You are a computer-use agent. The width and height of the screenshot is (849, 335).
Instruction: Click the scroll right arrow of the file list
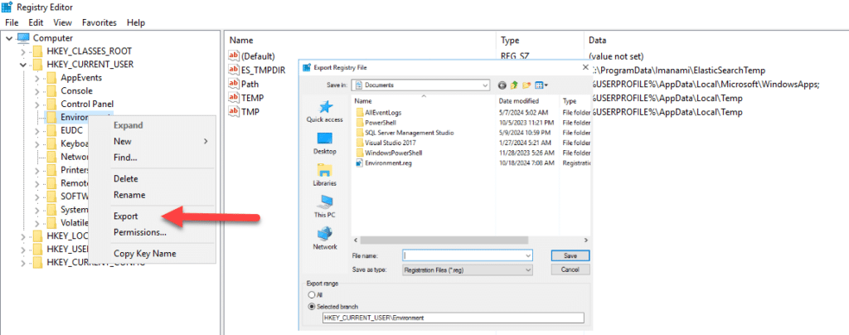(x=586, y=239)
